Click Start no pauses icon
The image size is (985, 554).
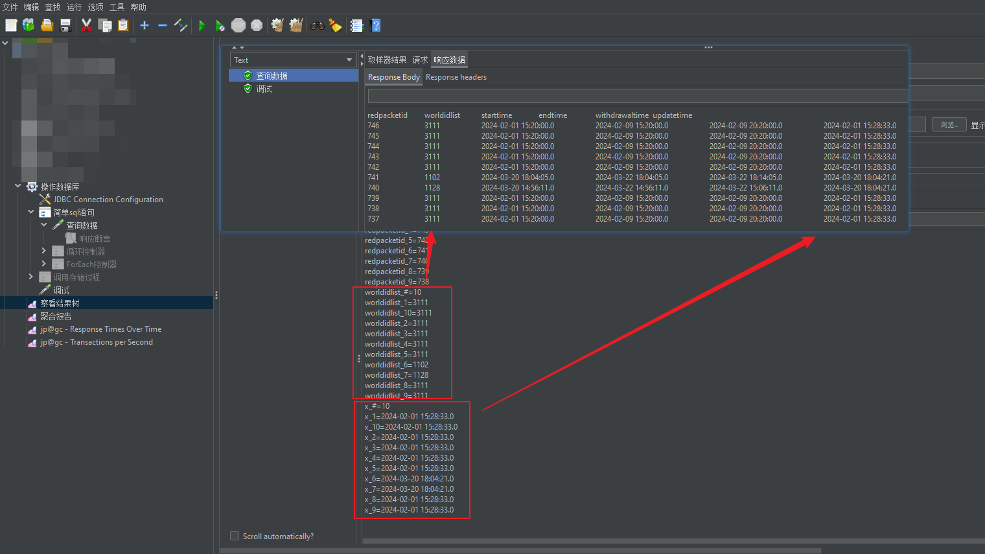220,25
